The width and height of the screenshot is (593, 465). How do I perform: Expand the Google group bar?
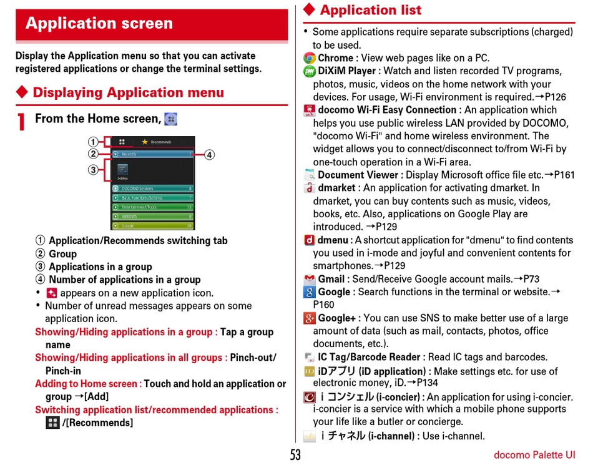tap(153, 226)
